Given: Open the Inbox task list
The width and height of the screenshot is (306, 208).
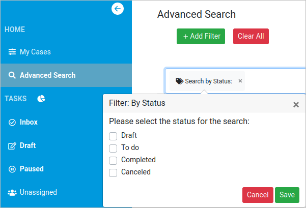Looking at the screenshot, I should point(29,122).
